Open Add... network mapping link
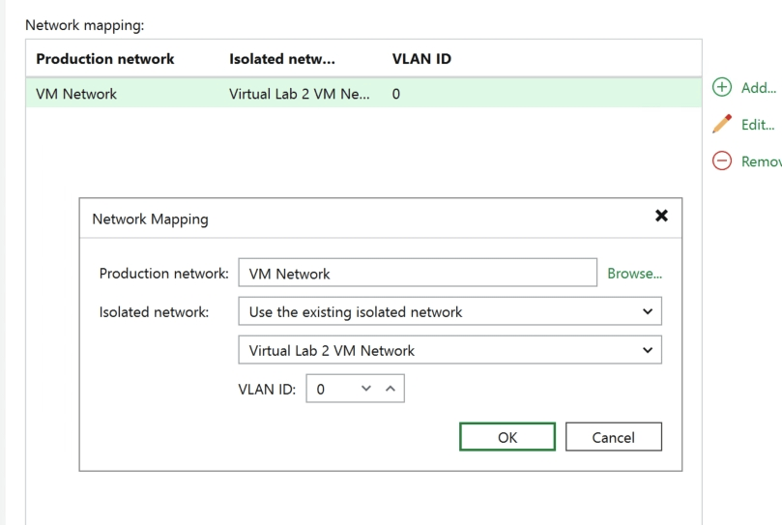The width and height of the screenshot is (782, 525). (x=759, y=88)
